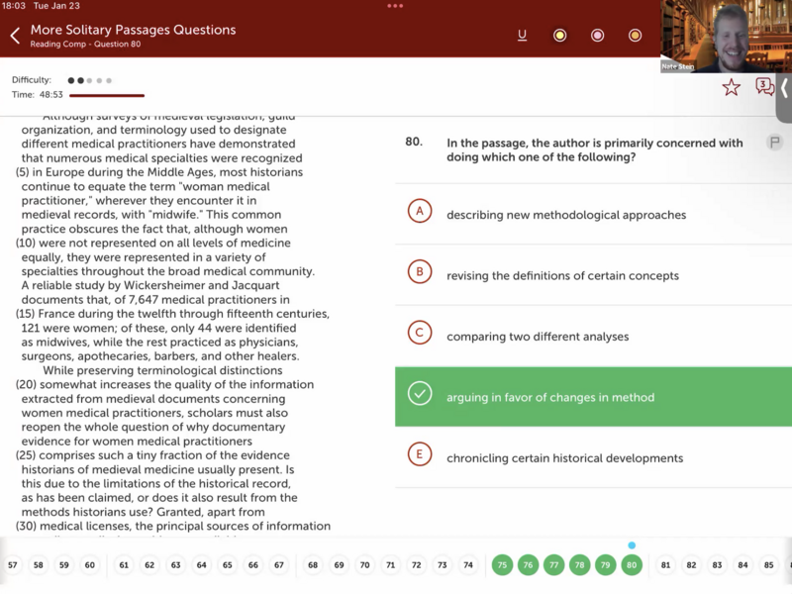Jump to question 81 in navigator

665,565
